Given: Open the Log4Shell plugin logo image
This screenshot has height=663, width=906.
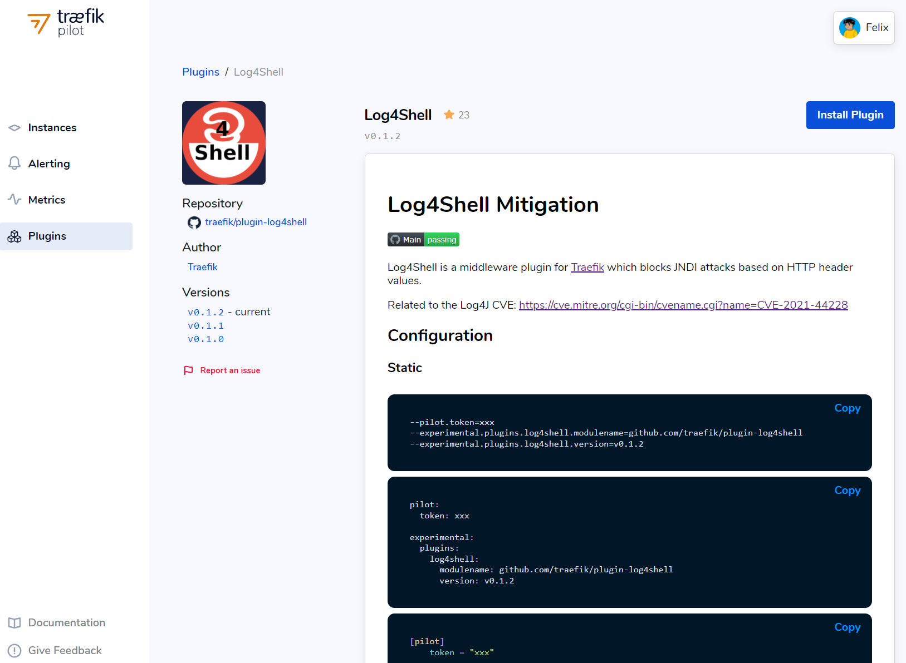Looking at the screenshot, I should point(224,143).
